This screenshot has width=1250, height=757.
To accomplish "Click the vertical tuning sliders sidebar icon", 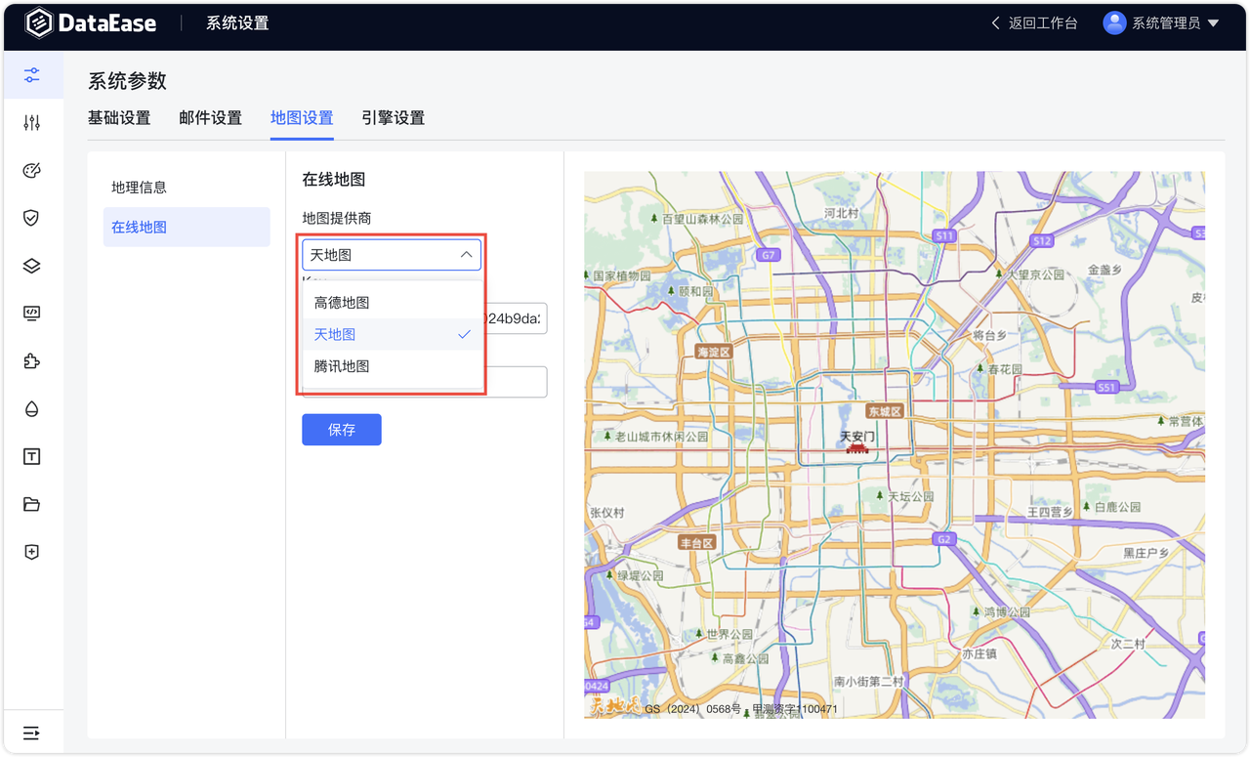I will tap(32, 123).
